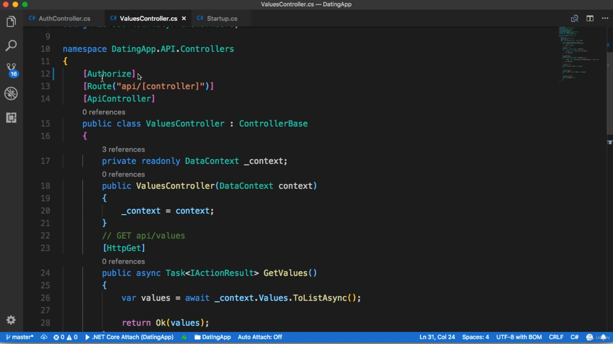The width and height of the screenshot is (613, 344).
Task: Open the Explorer view in activity bar
Action: [x=11, y=21]
